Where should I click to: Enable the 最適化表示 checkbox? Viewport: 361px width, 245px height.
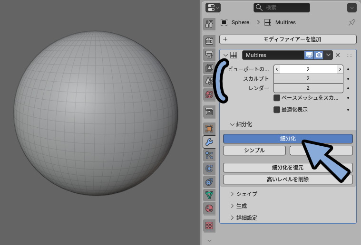[277, 110]
